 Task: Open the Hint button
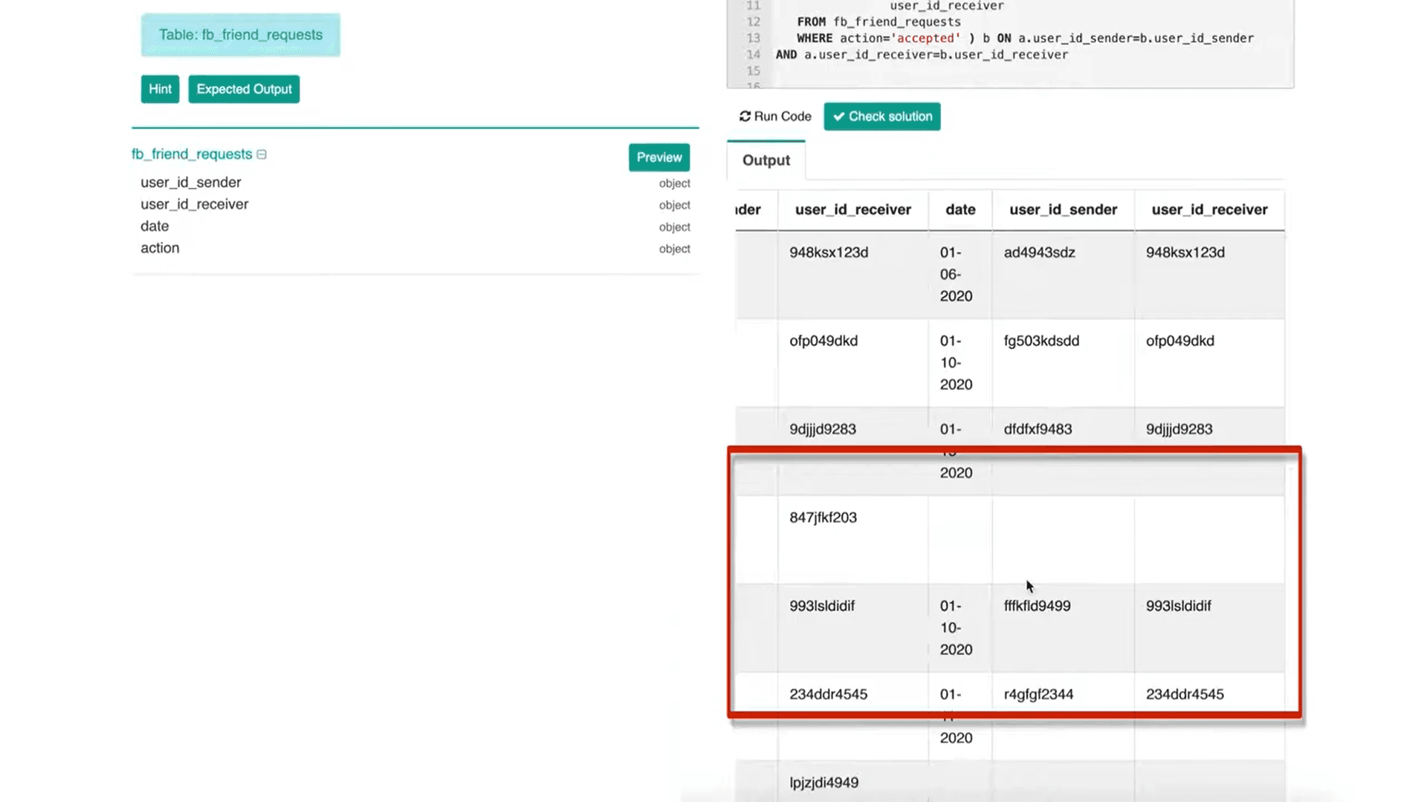pyautogui.click(x=160, y=89)
